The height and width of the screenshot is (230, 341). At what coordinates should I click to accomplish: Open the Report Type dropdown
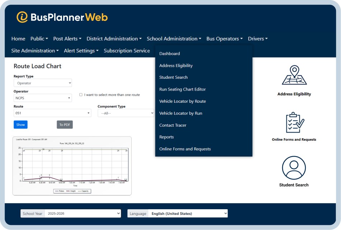click(x=43, y=83)
